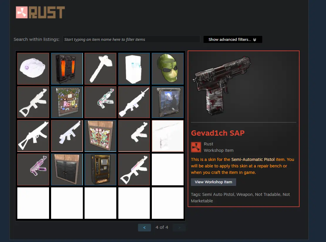Select the colorful graffiti double door item

(x=100, y=136)
